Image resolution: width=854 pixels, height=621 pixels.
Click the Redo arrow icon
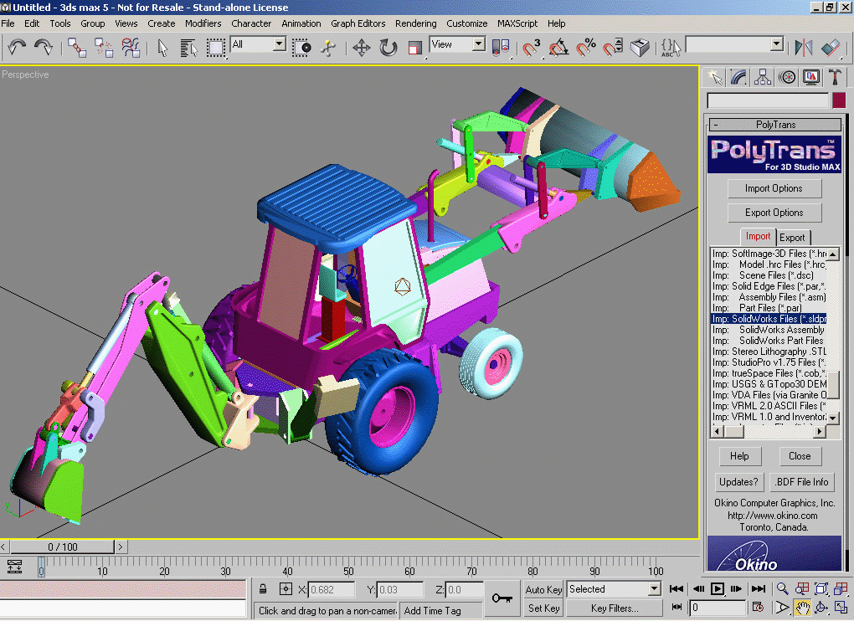point(43,48)
